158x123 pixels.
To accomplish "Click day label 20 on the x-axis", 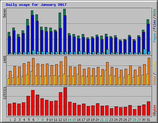I will 97,120.
